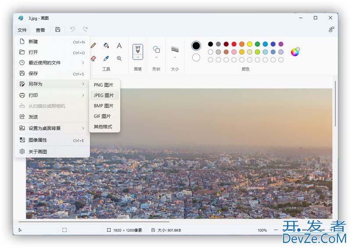Click the image dimensions icon in status bar

(x=108, y=230)
